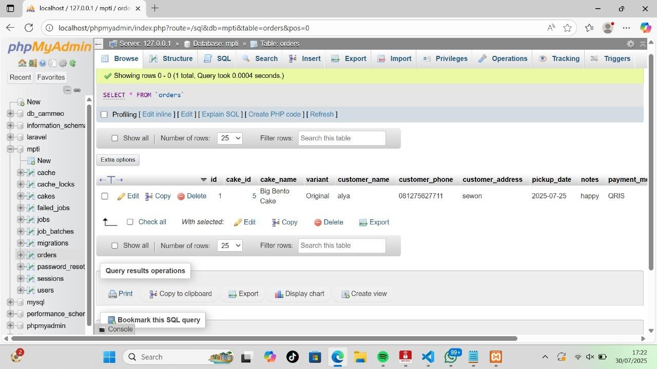Click the phpMyAdmin Home icon
Image resolution: width=657 pixels, height=369 pixels.
tap(22, 63)
